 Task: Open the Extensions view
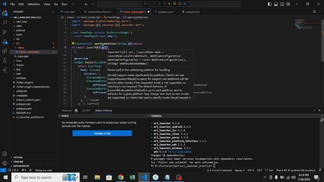click(5, 51)
